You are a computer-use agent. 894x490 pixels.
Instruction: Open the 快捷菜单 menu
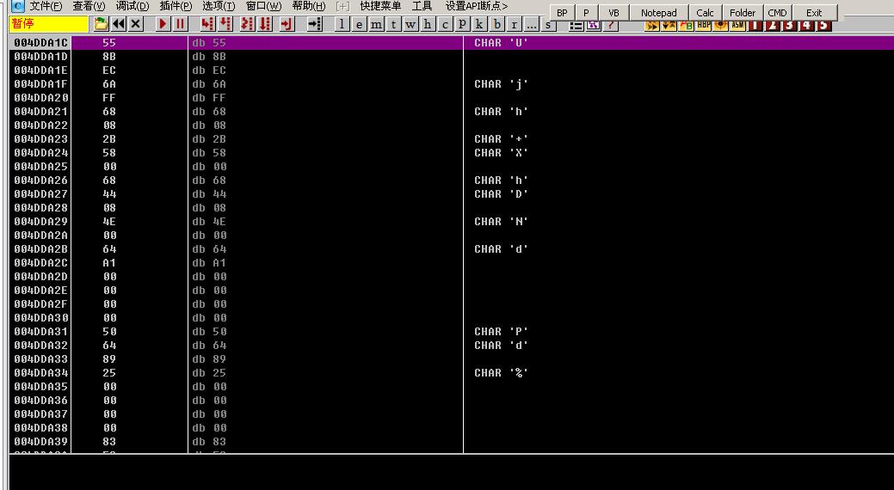pyautogui.click(x=380, y=6)
